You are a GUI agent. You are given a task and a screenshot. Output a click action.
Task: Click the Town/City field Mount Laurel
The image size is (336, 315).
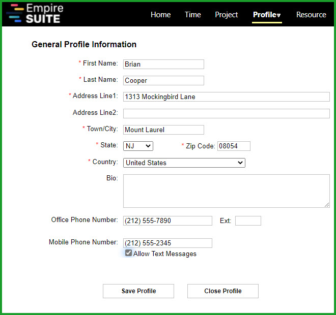click(163, 130)
